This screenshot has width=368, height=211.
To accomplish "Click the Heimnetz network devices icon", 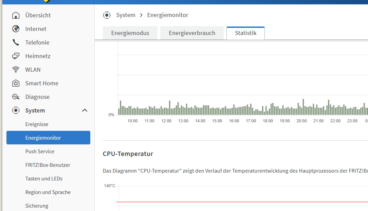I will point(16,56).
